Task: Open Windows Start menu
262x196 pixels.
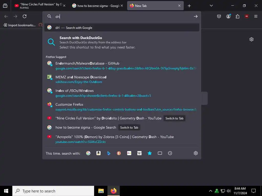Action: pyautogui.click(x=6, y=191)
